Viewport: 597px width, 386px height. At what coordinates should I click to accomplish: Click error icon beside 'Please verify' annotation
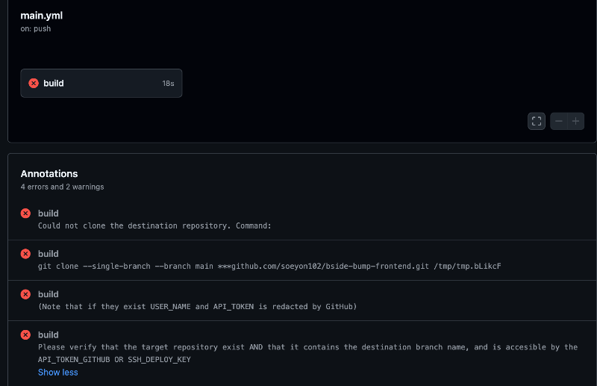coord(25,335)
